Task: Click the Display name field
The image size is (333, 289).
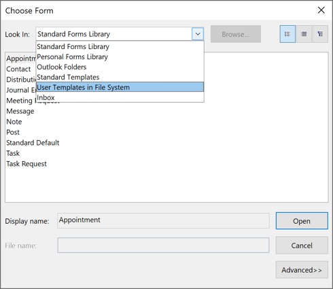Action: click(x=163, y=220)
